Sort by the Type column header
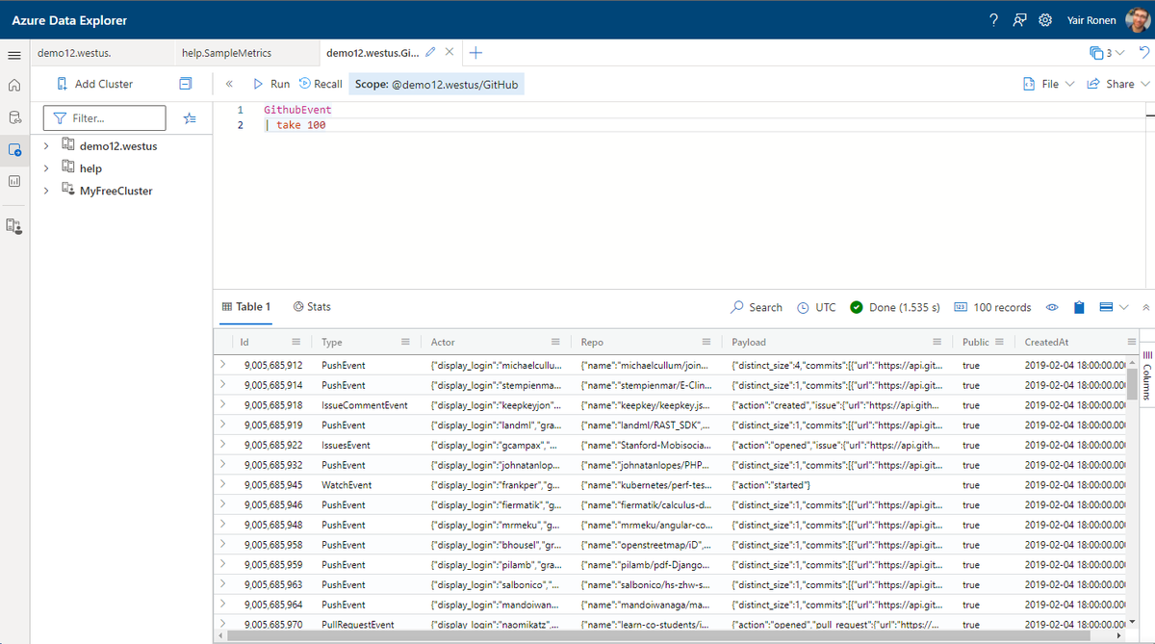 (x=332, y=342)
